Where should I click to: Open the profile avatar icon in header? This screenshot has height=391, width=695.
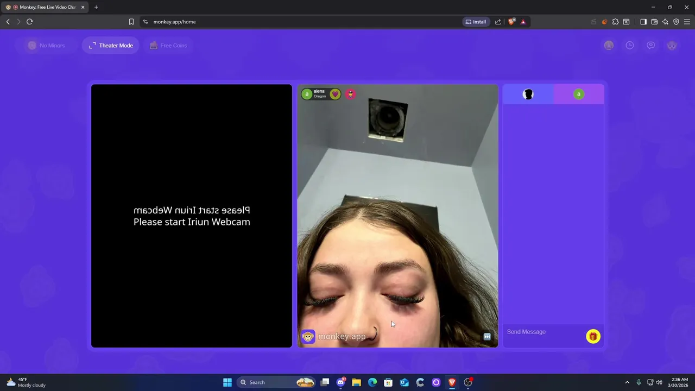[x=609, y=46]
